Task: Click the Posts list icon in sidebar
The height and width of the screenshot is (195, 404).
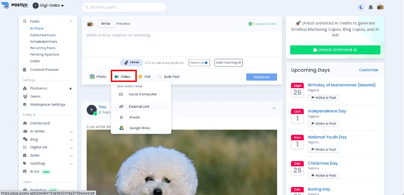Action: click(x=25, y=21)
